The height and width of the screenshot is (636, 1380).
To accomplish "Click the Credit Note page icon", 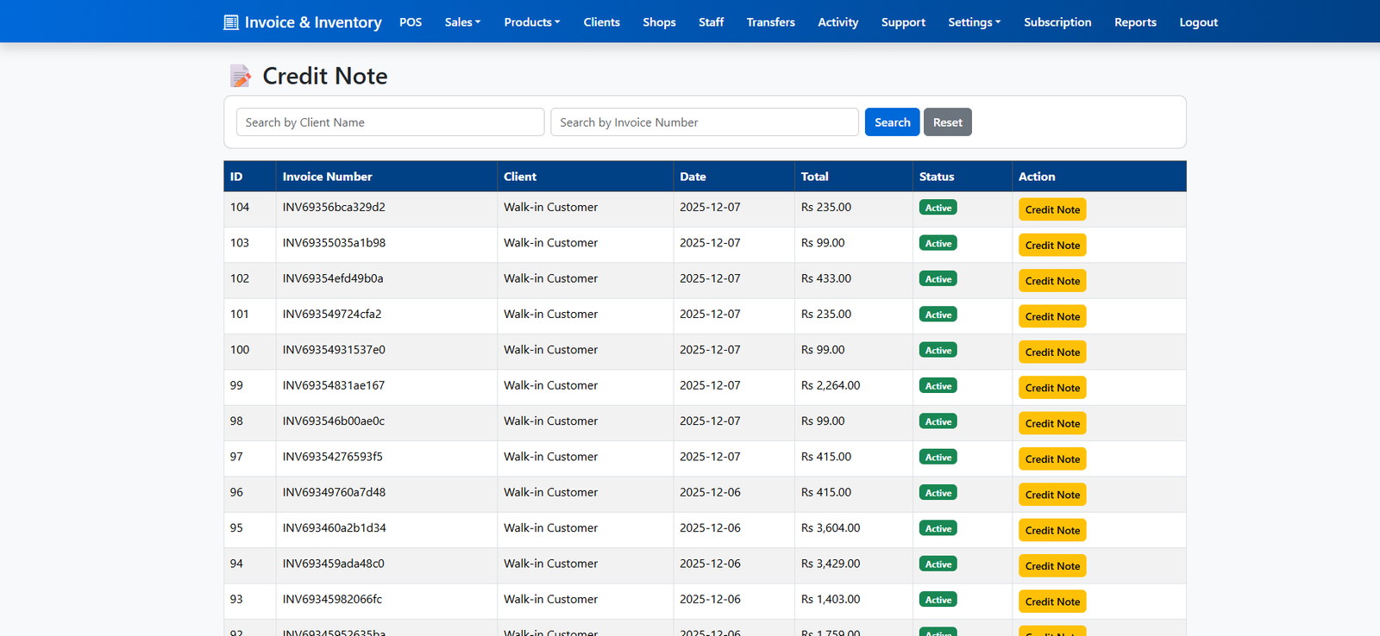I will pyautogui.click(x=241, y=76).
